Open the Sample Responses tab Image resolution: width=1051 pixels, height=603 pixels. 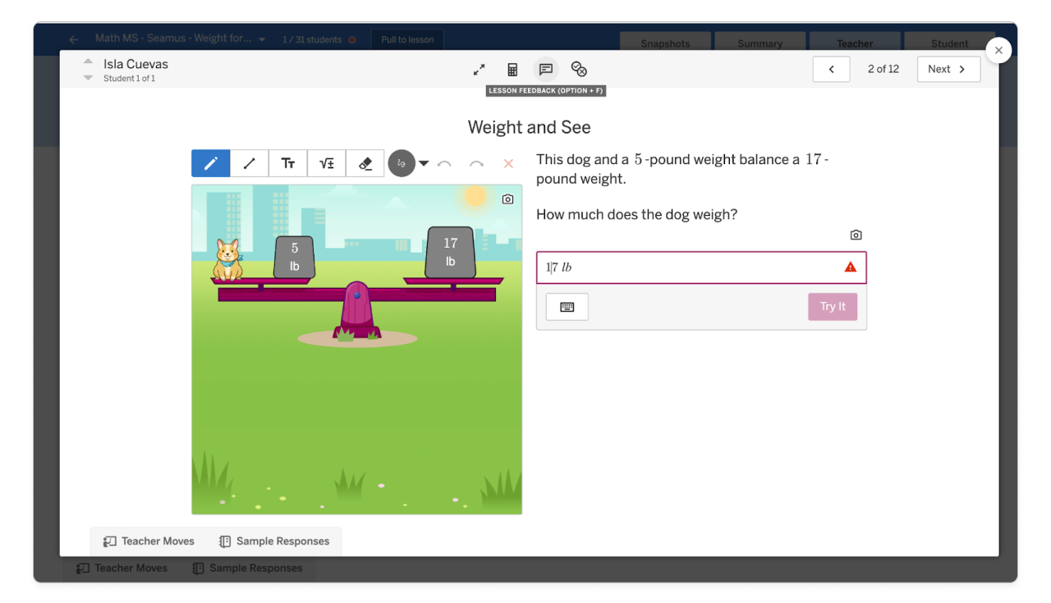(x=274, y=541)
